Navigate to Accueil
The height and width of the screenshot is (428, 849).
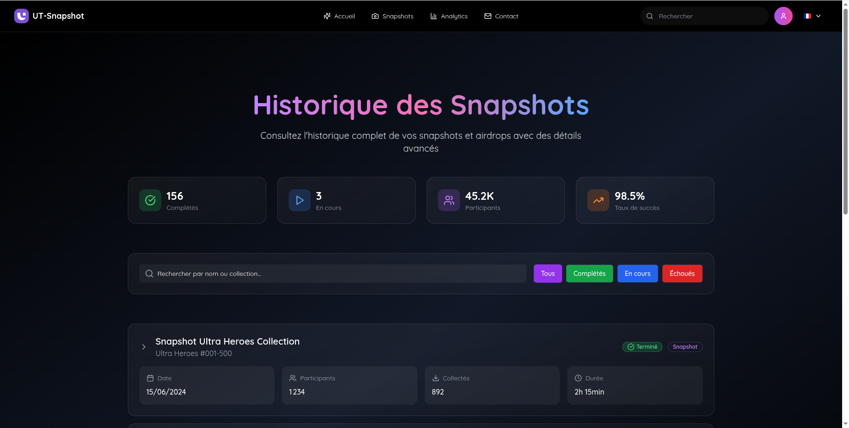pyautogui.click(x=340, y=16)
